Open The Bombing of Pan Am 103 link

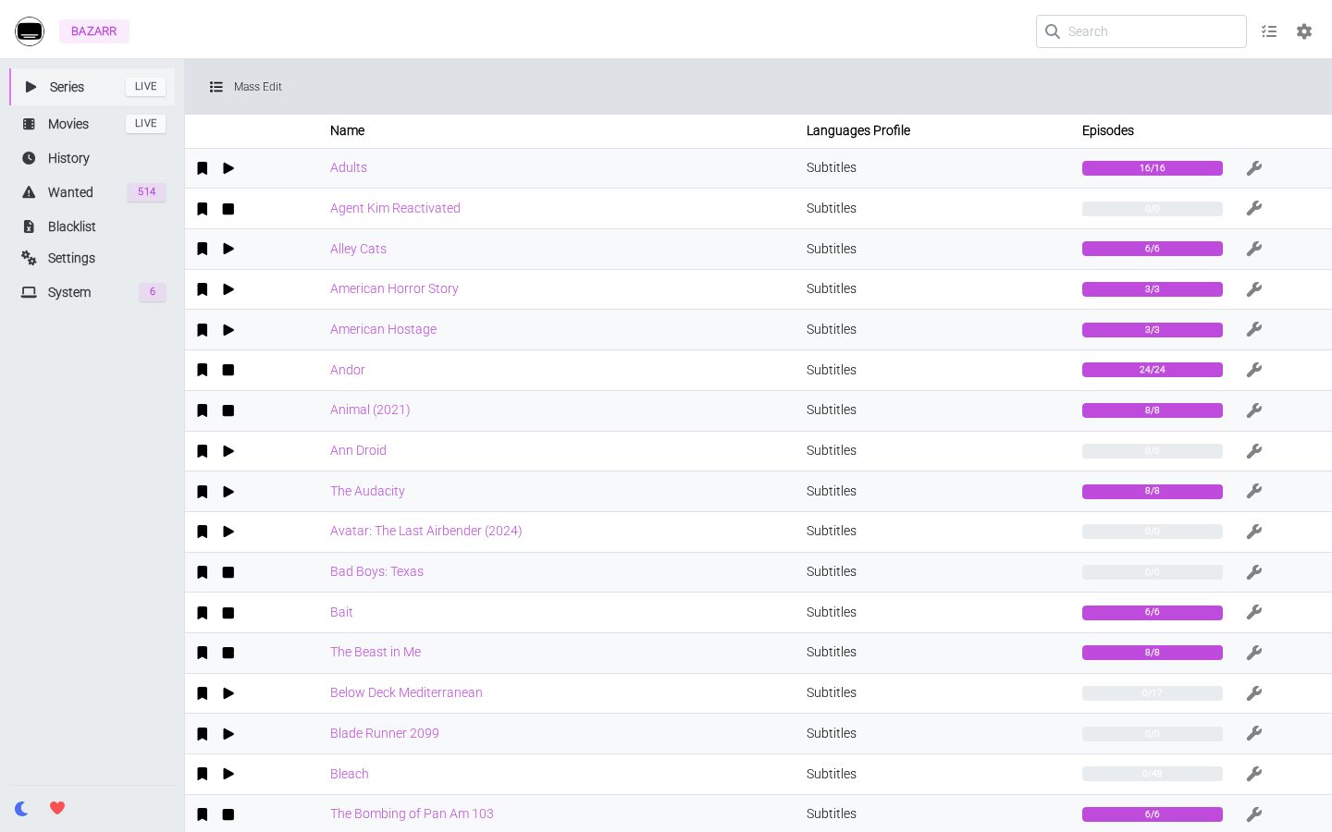(x=412, y=814)
